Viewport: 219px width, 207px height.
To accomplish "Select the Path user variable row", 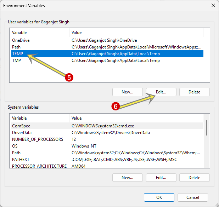I will (107, 47).
